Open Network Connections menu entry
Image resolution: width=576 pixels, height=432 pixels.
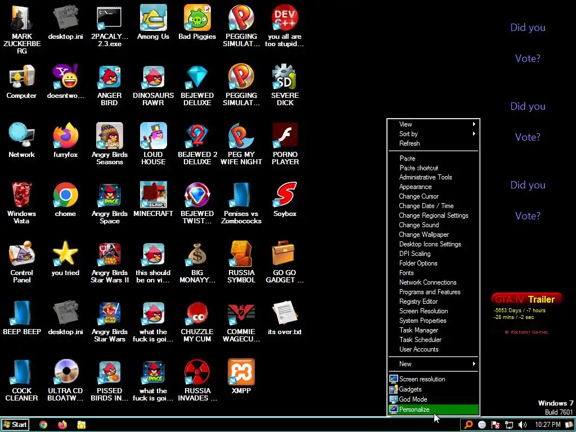(434, 282)
